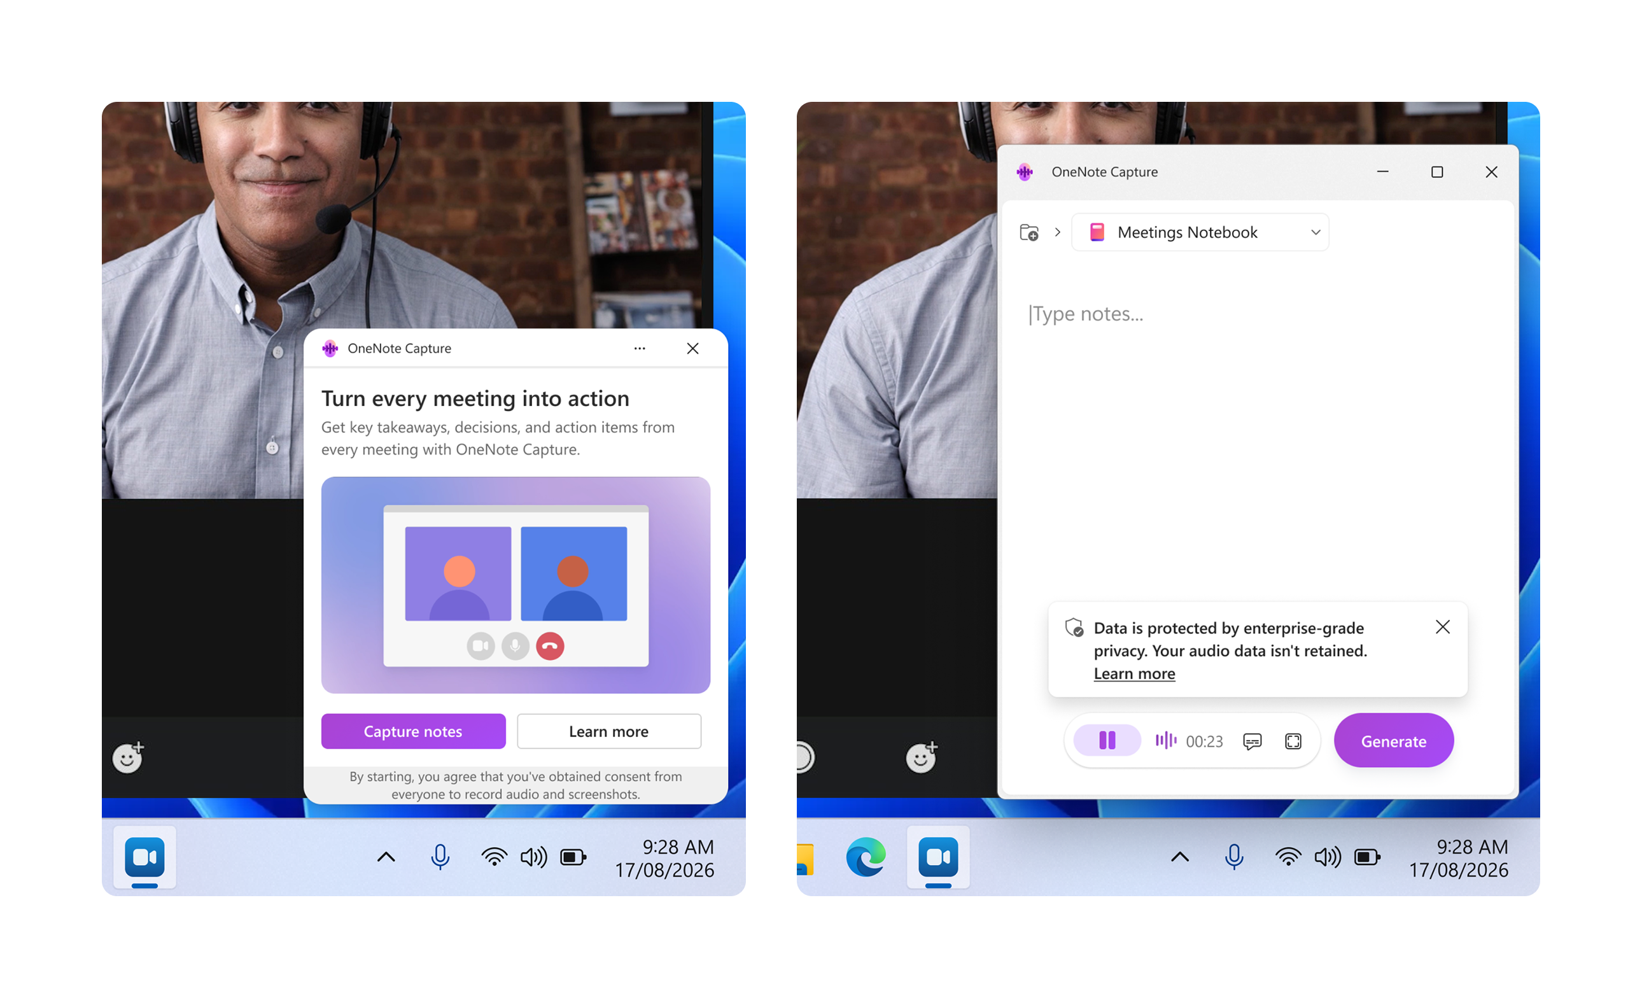Click the breadcrumb chevron next to the folder icon
Viewport: 1642px width, 998px height.
coord(1058,232)
